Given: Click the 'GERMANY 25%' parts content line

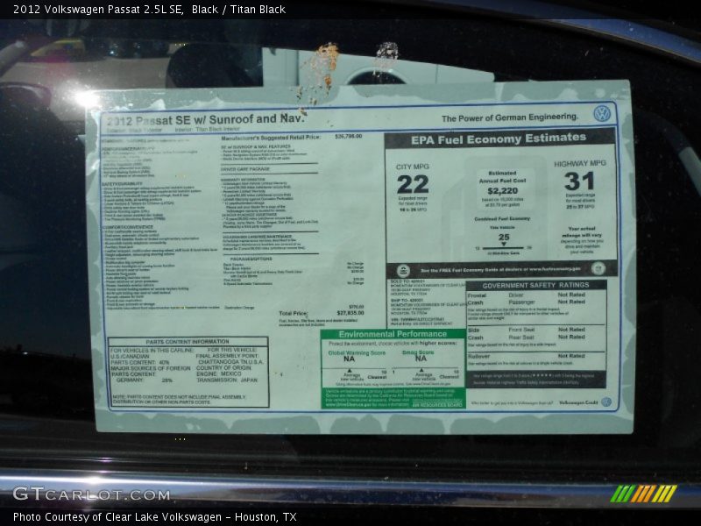Looking at the screenshot, I should (144, 380).
